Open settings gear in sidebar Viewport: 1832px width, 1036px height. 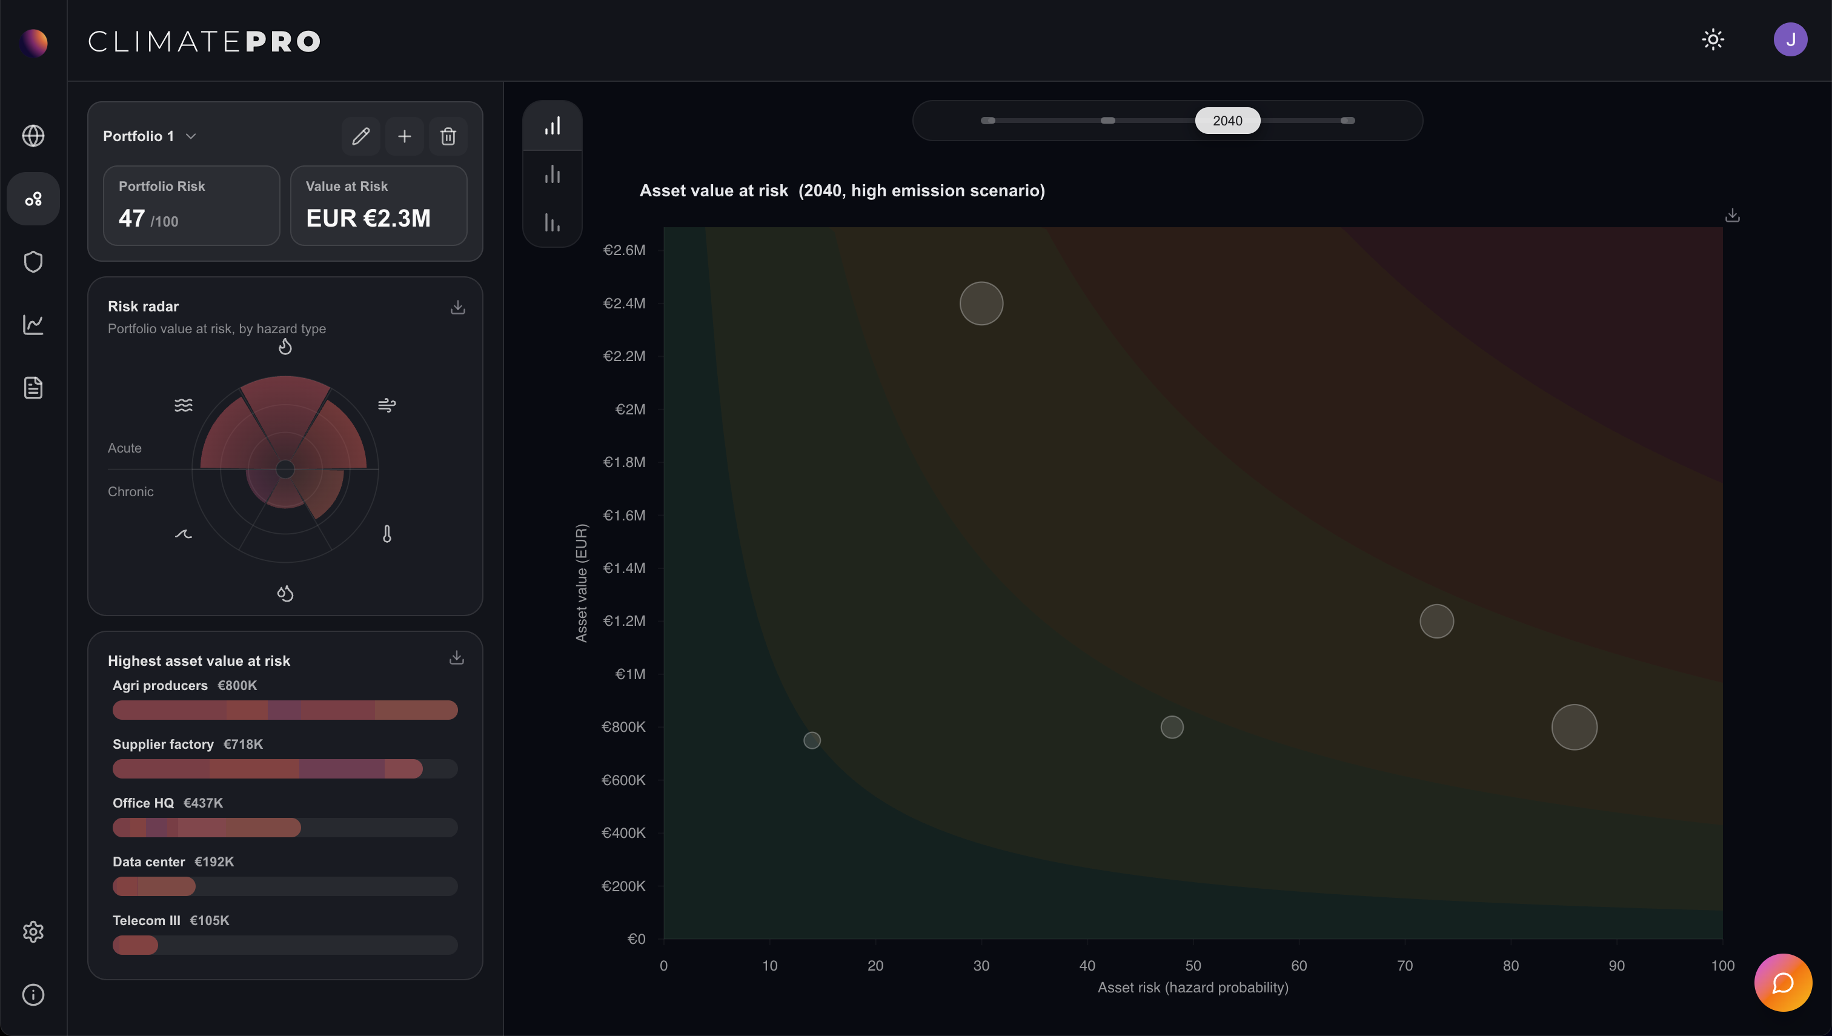[x=33, y=931]
